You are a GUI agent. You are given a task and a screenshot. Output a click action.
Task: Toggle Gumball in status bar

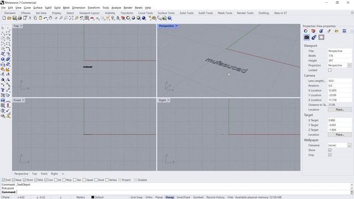tap(198, 197)
